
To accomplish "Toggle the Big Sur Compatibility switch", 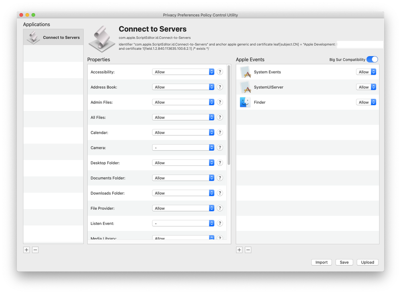I will click(x=372, y=59).
